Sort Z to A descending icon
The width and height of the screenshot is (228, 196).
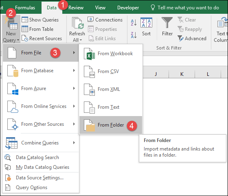point(134,35)
